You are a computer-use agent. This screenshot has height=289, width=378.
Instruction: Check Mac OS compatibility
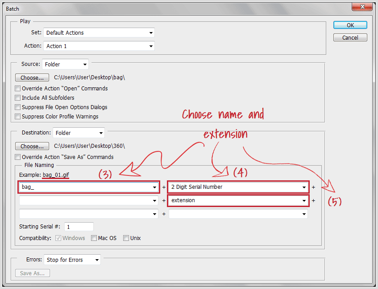tap(94, 238)
